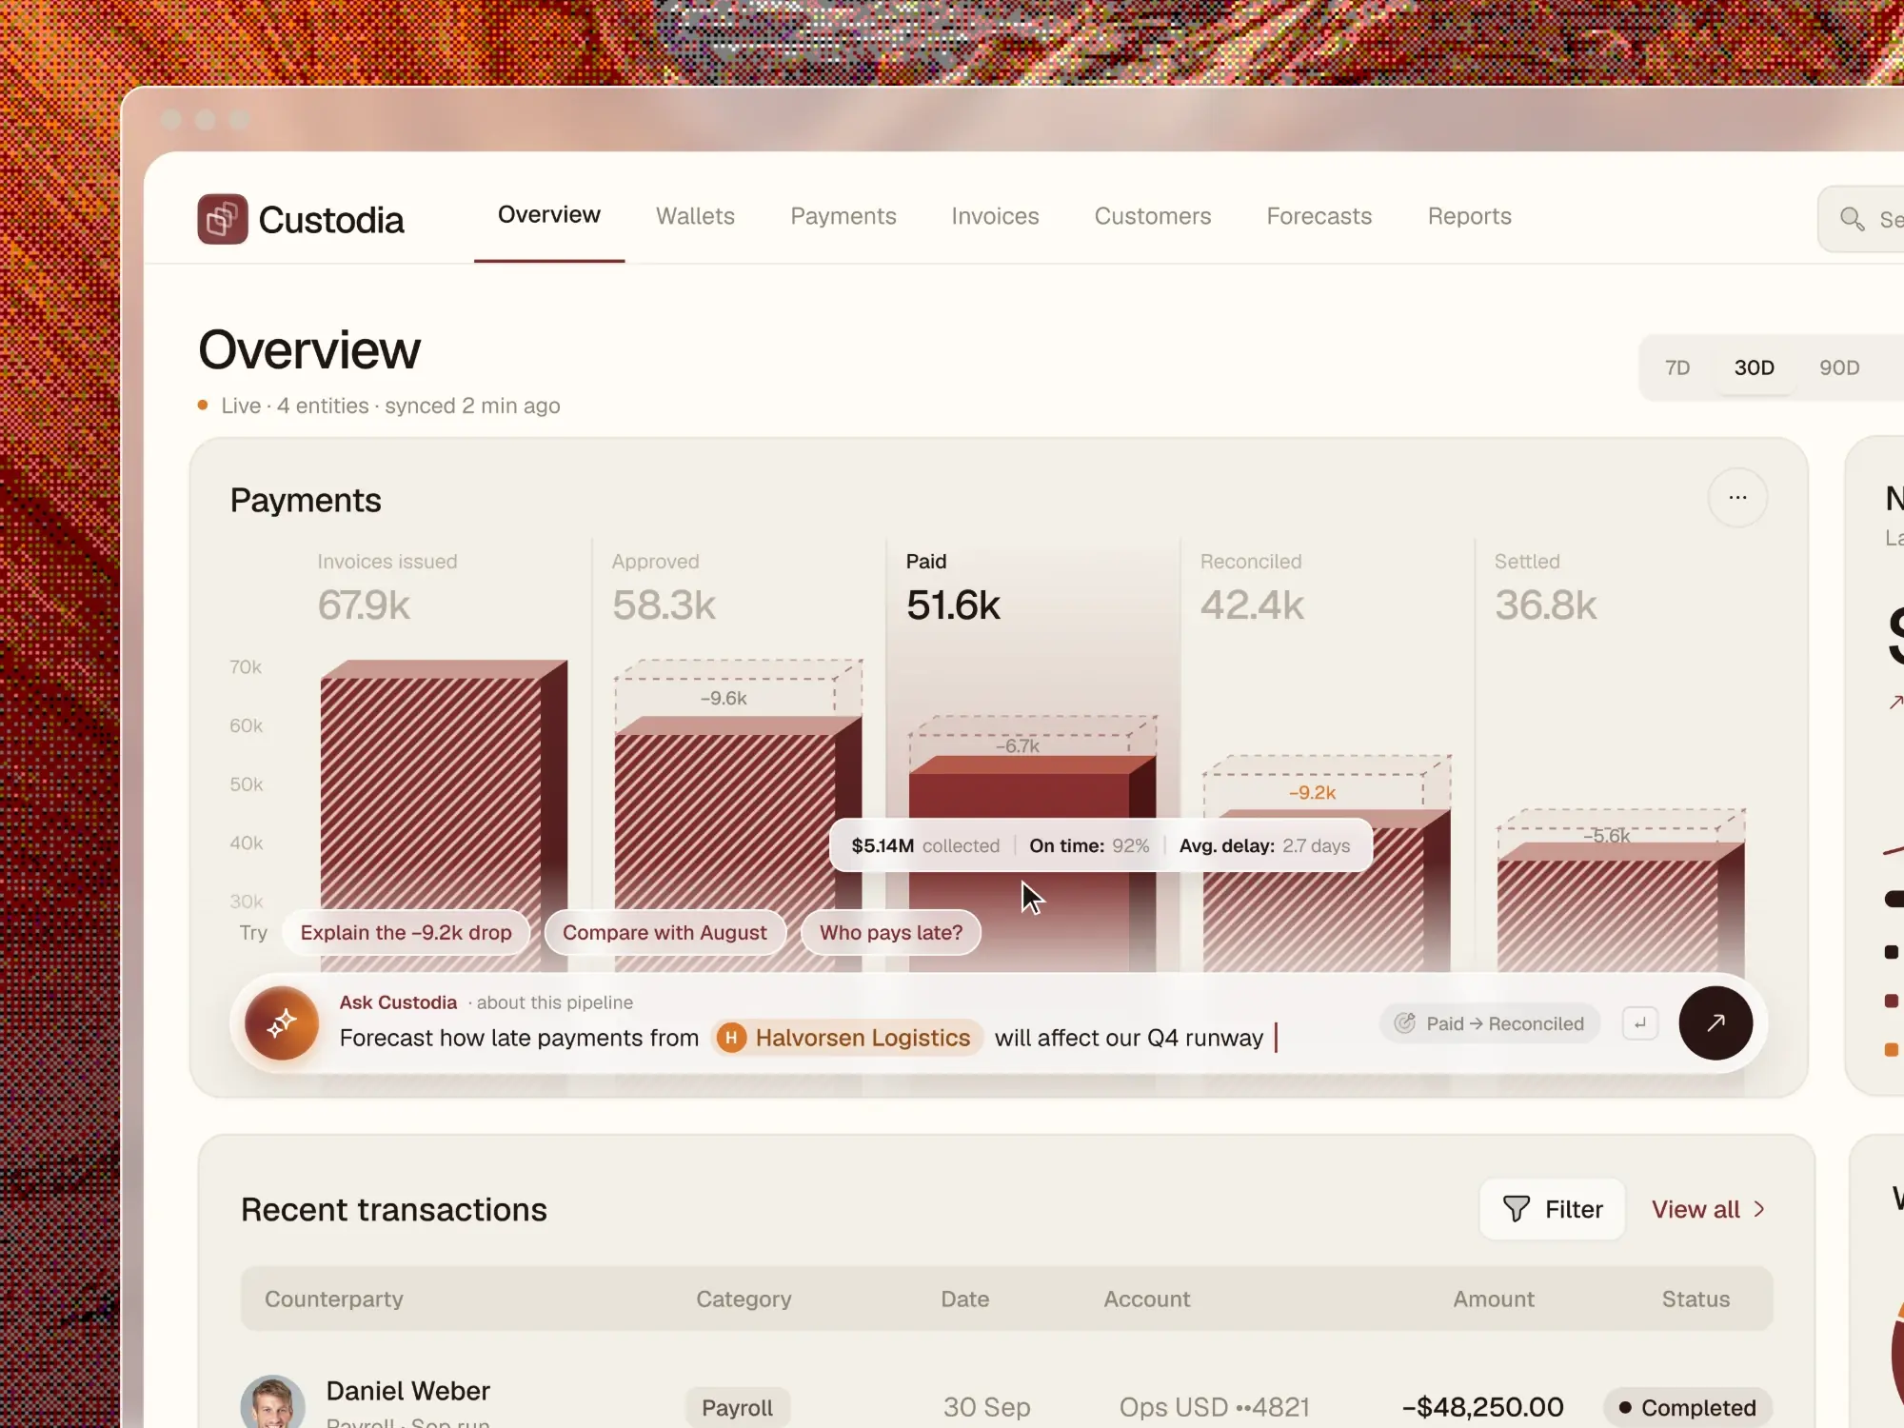1904x1428 pixels.
Task: Click the search magnifier icon
Action: click(1851, 219)
